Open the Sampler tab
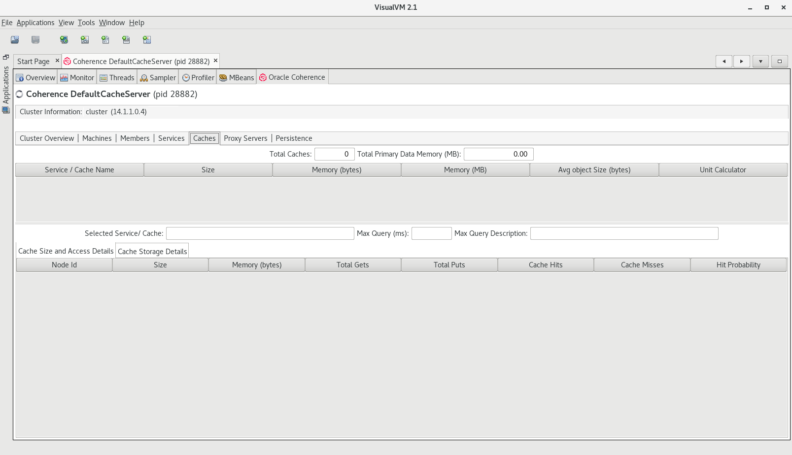Screen dimensions: 792x455 point(158,77)
